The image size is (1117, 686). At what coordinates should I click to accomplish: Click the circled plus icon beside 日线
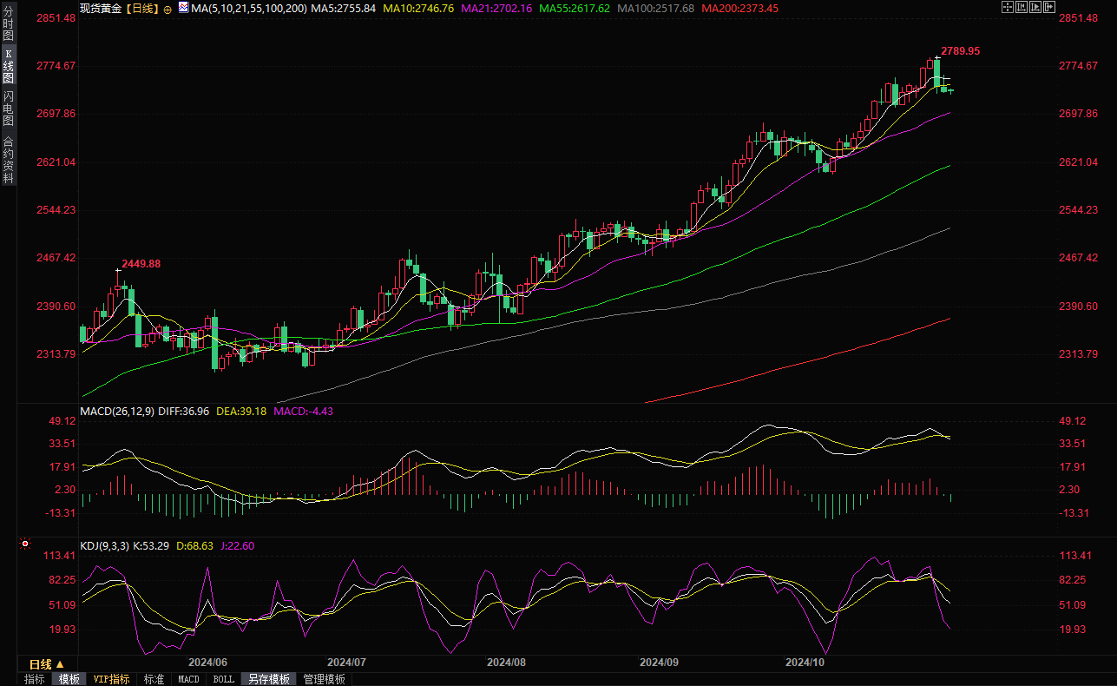coord(168,8)
